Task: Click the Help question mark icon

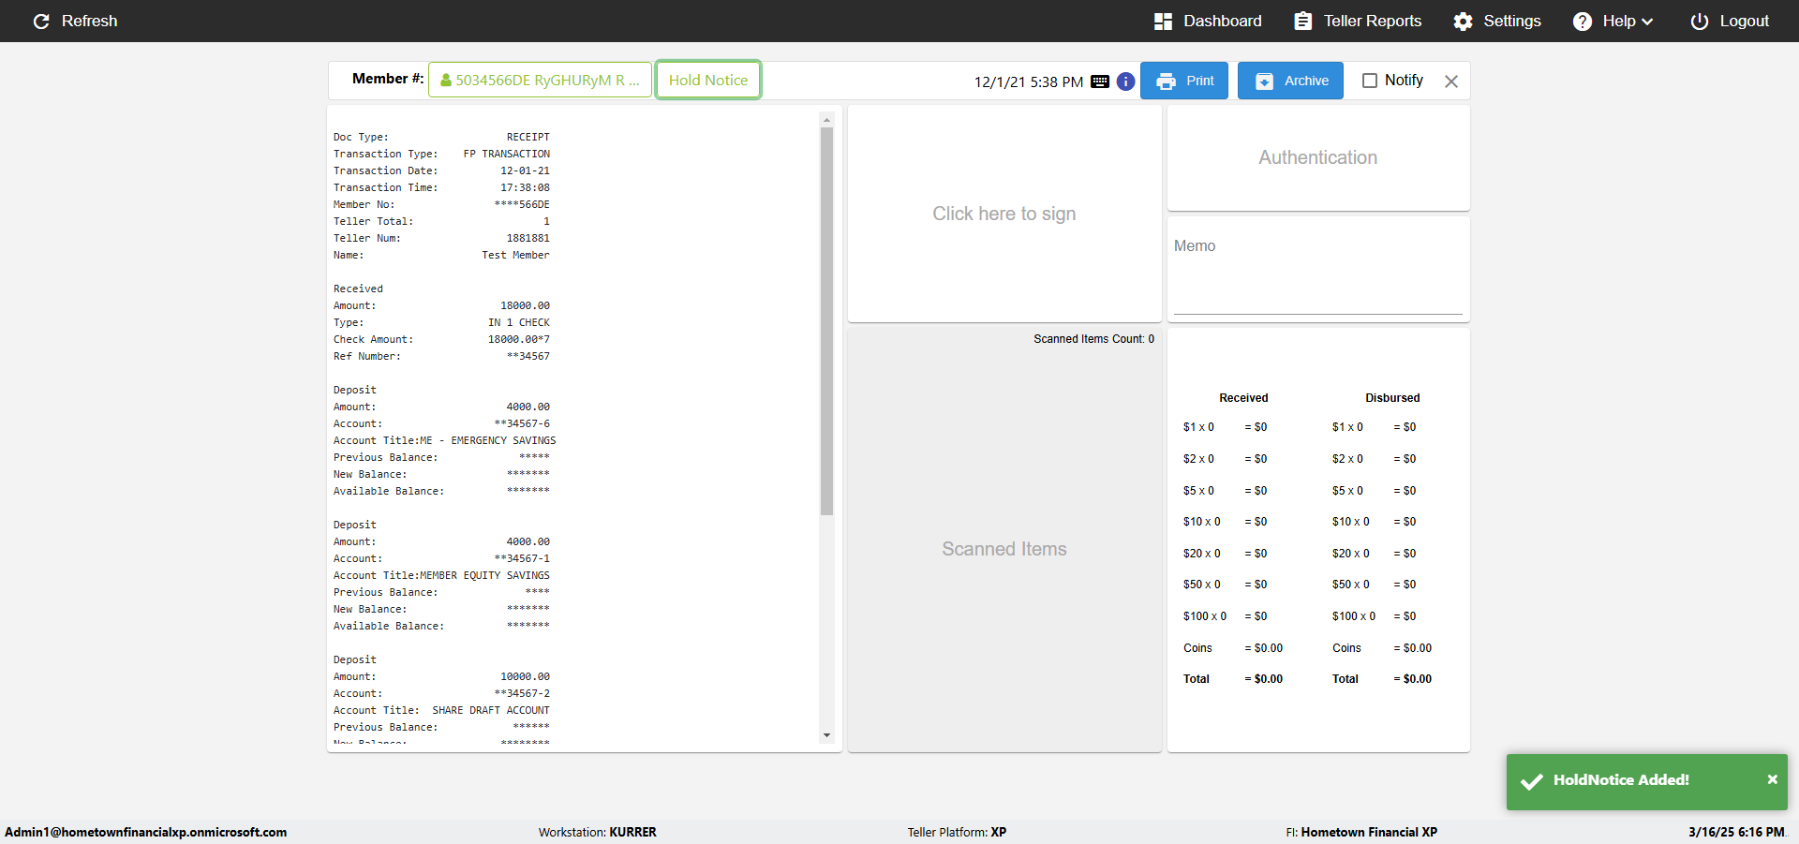Action: [x=1582, y=21]
